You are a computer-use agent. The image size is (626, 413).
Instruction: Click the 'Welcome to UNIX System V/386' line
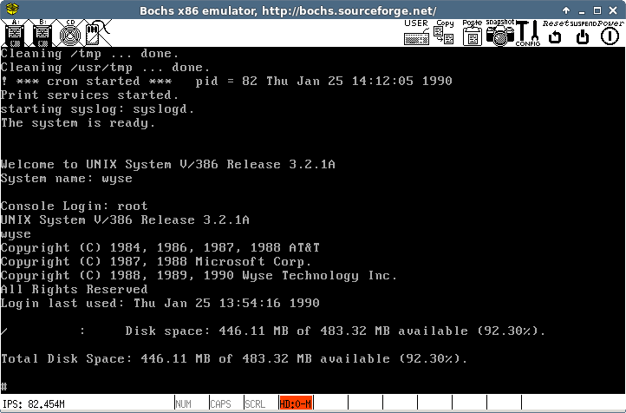pyautogui.click(x=167, y=165)
